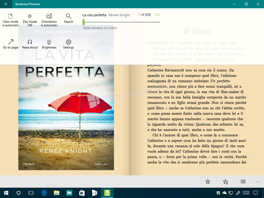Click the middle of the reading progress track

tap(121, 22)
